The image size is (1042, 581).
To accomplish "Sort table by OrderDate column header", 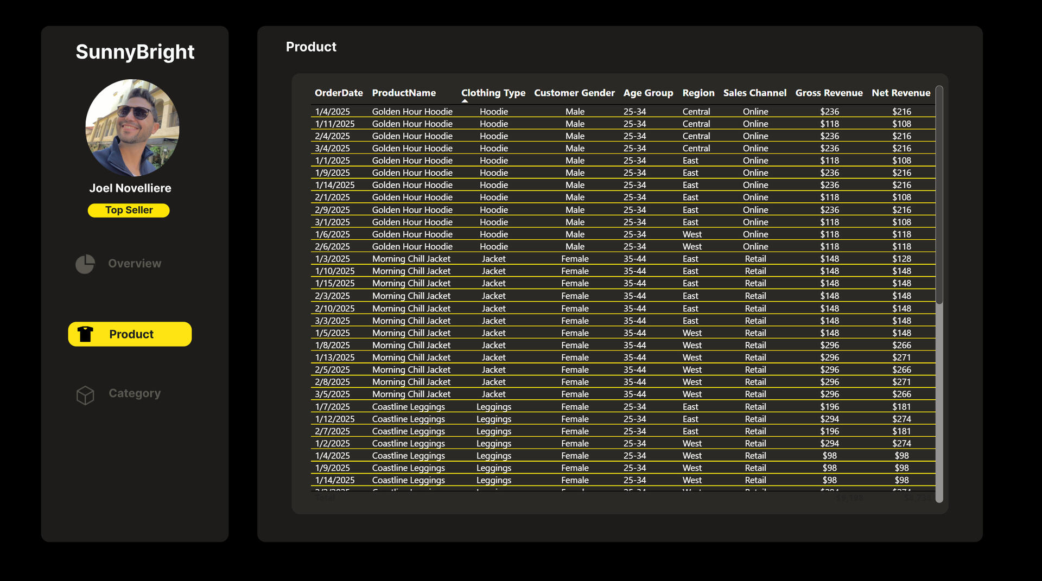I will pos(339,93).
